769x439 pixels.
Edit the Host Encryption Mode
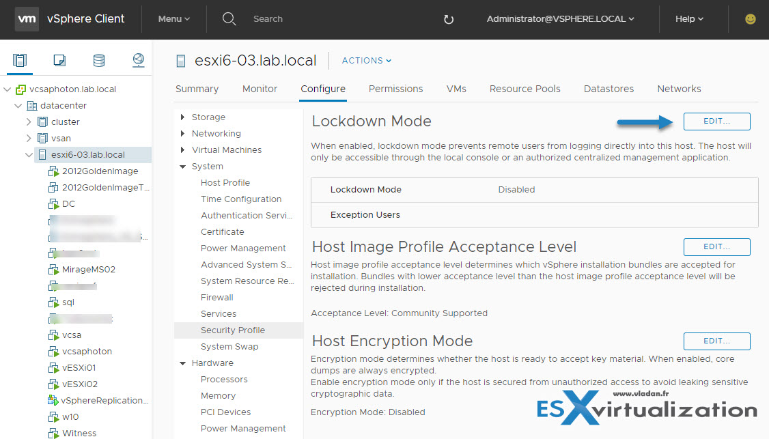coord(716,341)
